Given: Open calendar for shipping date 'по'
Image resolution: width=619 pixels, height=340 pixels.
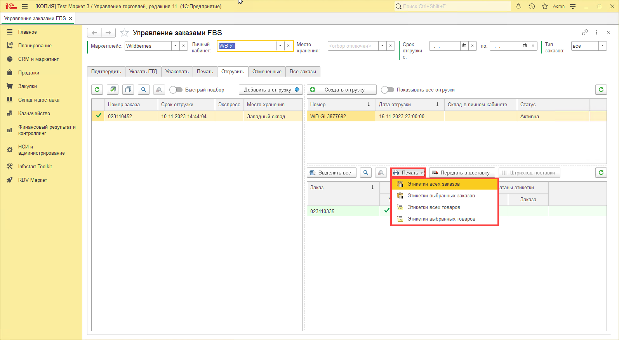Looking at the screenshot, I should 525,46.
